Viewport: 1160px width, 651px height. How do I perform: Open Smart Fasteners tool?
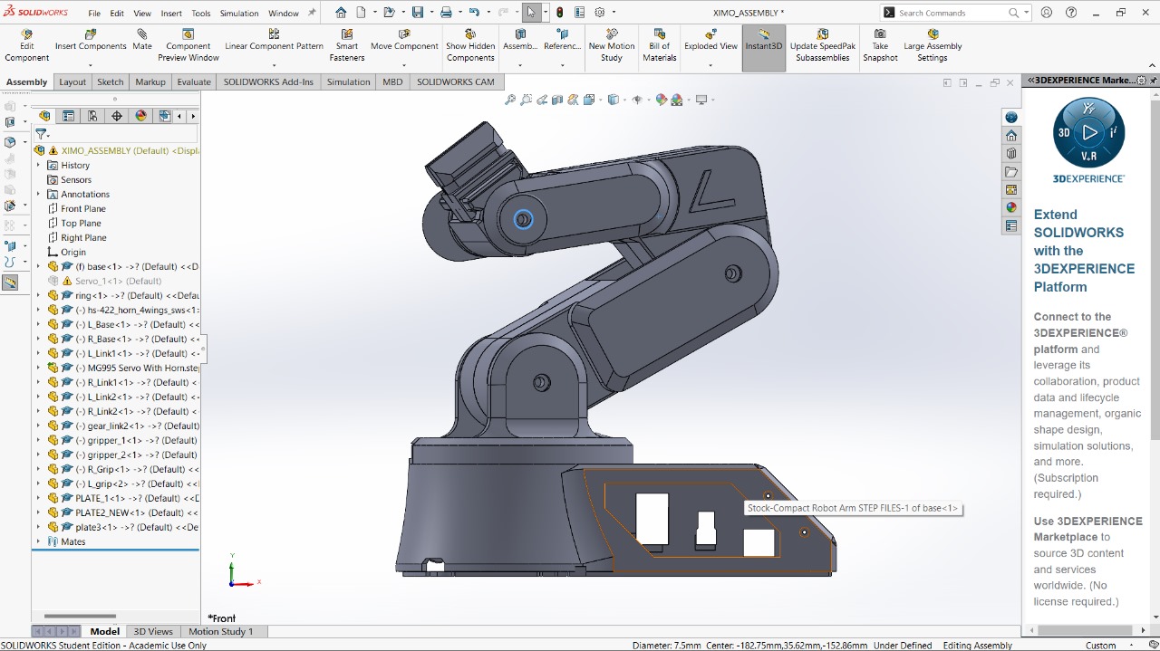[x=347, y=45]
